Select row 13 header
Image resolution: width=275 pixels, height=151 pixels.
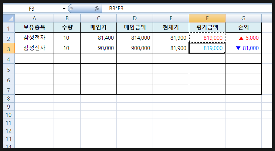click(9, 139)
